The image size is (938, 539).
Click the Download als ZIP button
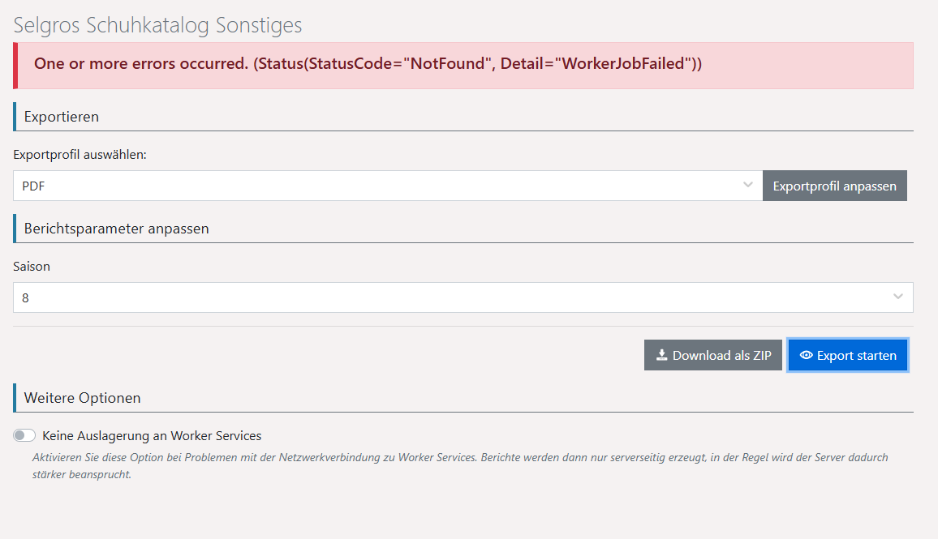tap(713, 355)
